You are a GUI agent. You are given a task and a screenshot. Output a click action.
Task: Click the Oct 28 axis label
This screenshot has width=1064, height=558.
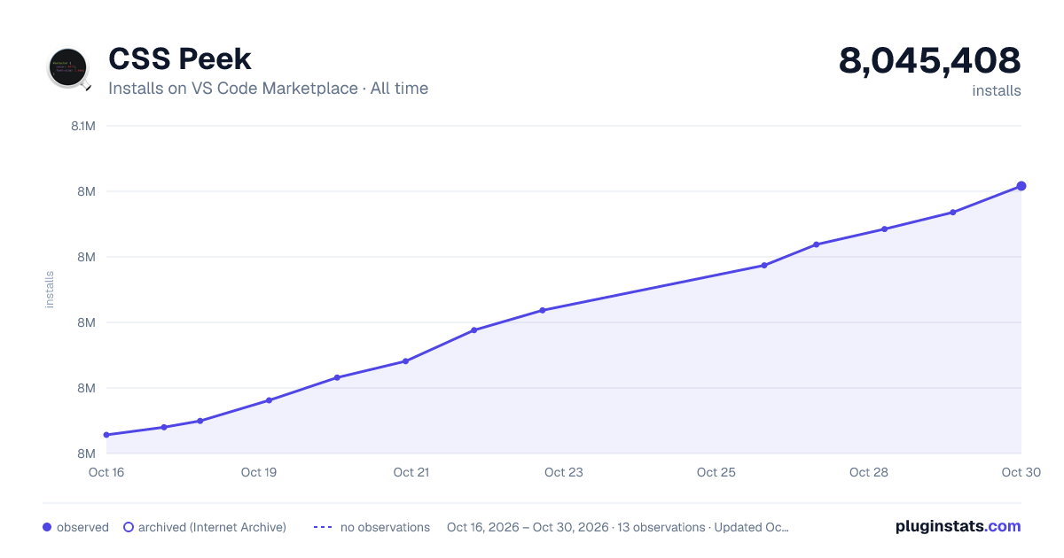[869, 472]
